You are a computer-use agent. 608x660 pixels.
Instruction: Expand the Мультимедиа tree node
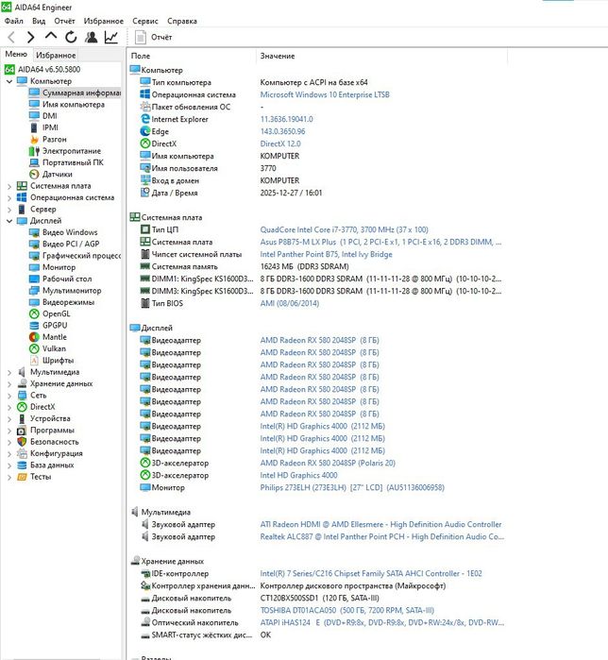pos(9,372)
